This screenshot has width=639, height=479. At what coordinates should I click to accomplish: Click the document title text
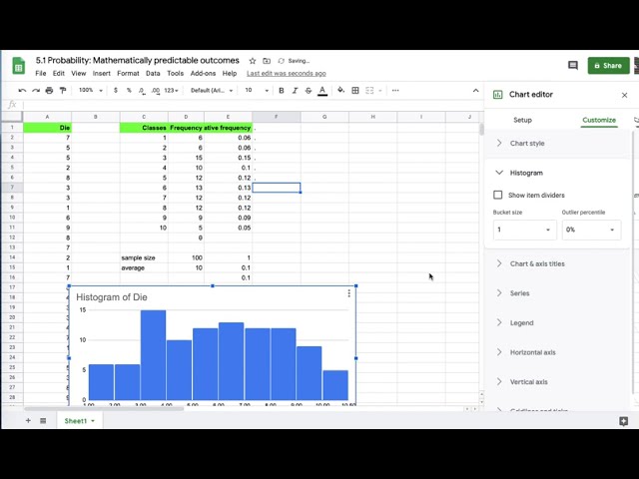click(138, 60)
